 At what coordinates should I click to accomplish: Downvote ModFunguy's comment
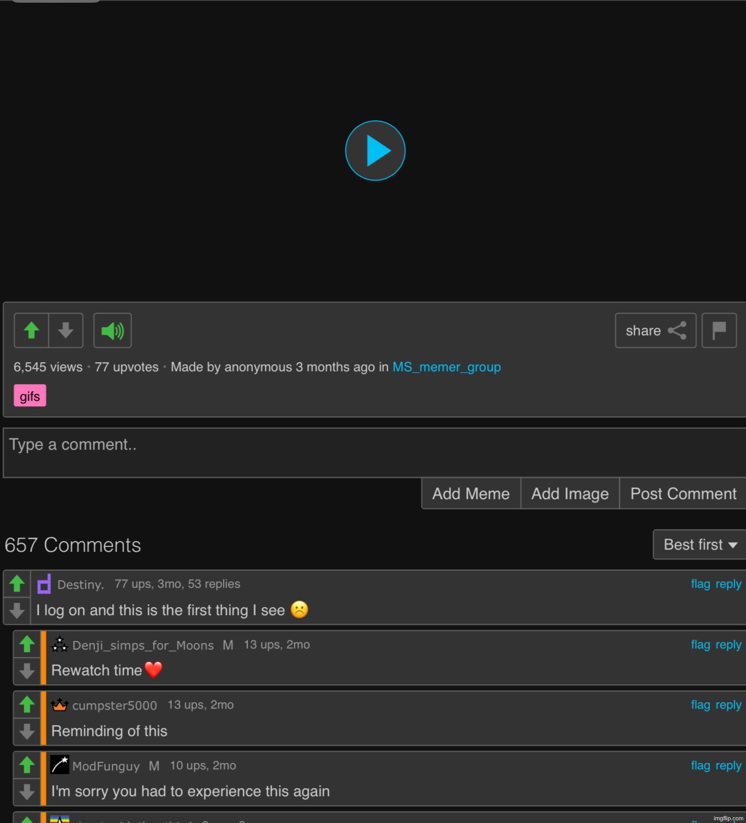click(x=27, y=792)
